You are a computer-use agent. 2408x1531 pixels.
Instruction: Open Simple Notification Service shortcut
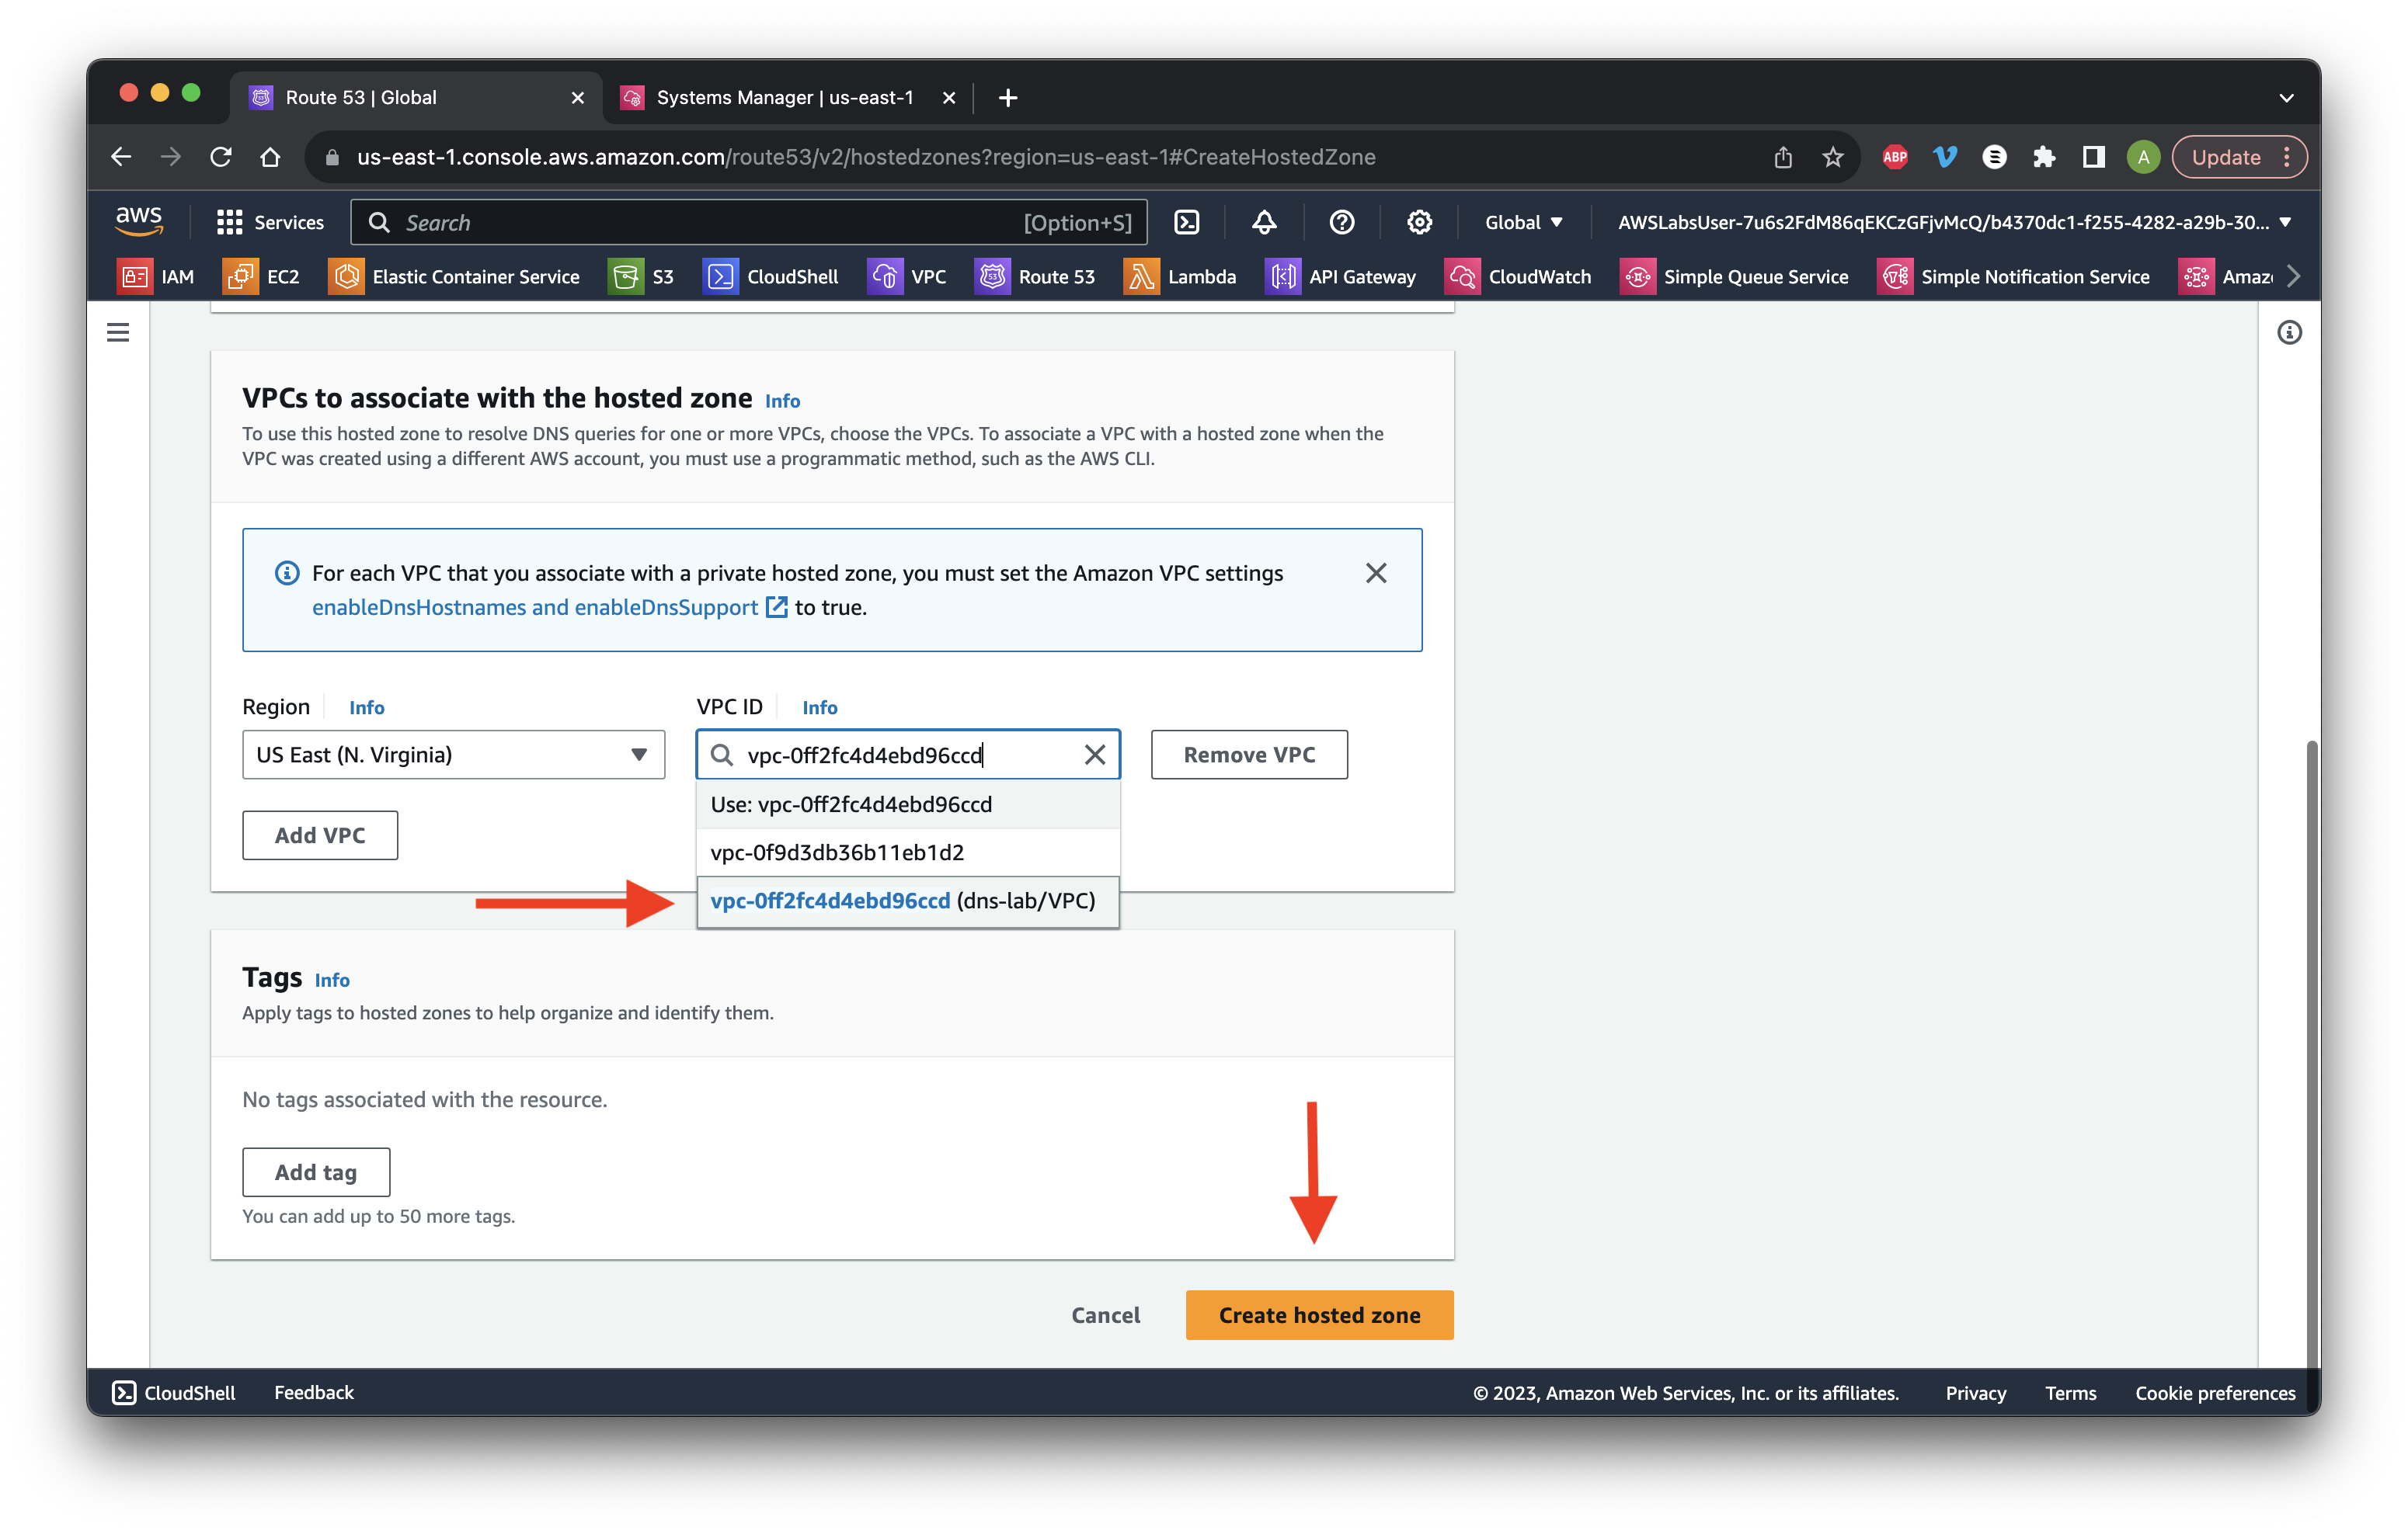coord(2014,277)
